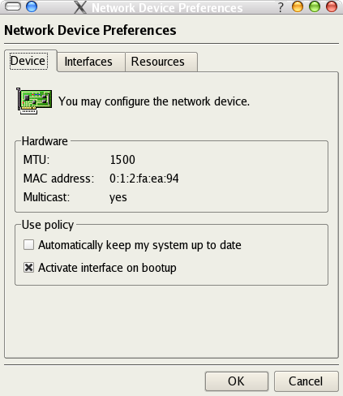Minimize window with the orange button
The image size is (343, 396).
298,6
